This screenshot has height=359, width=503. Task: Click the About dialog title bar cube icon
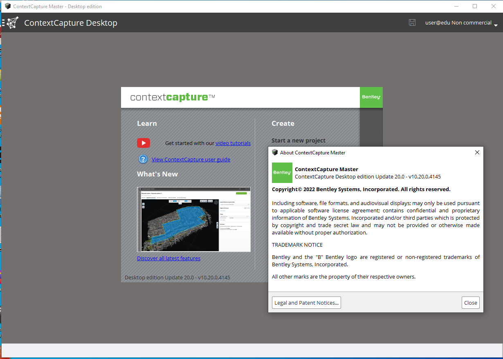275,152
